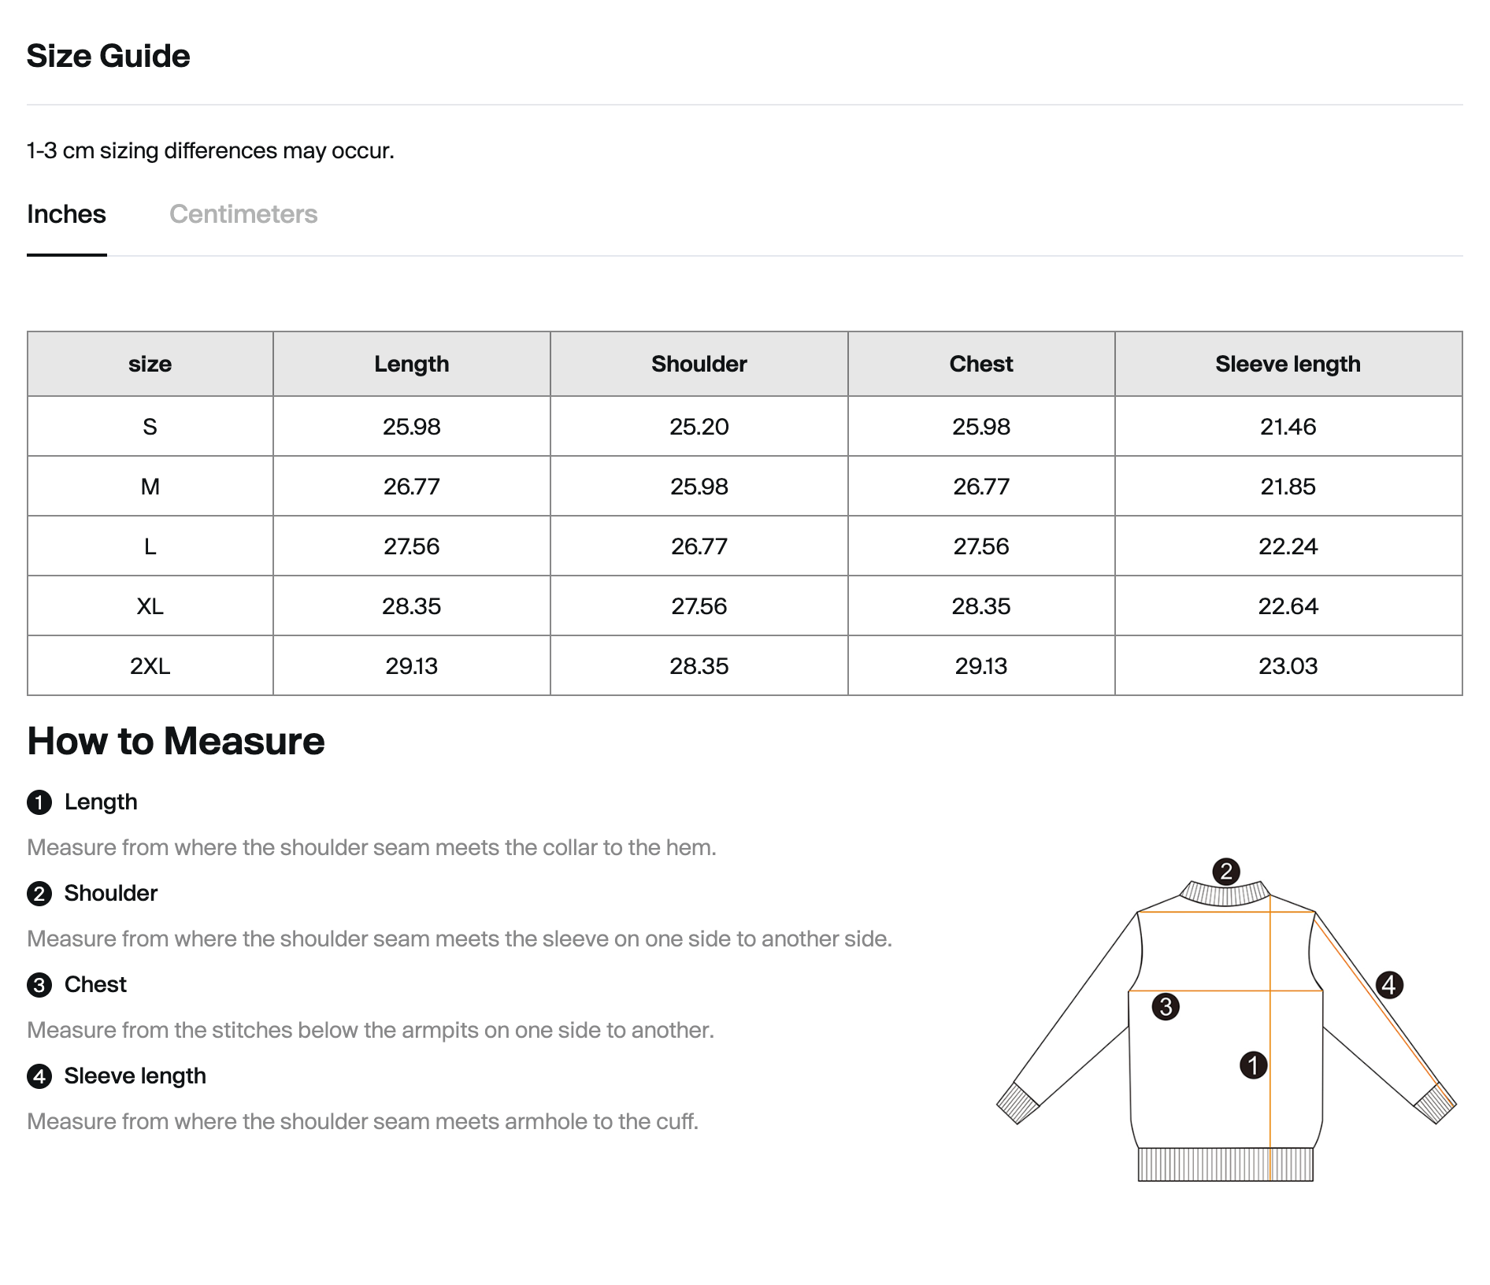This screenshot has width=1490, height=1285.
Task: Click marker 3 on the sweater chest
Action: (x=1166, y=1006)
